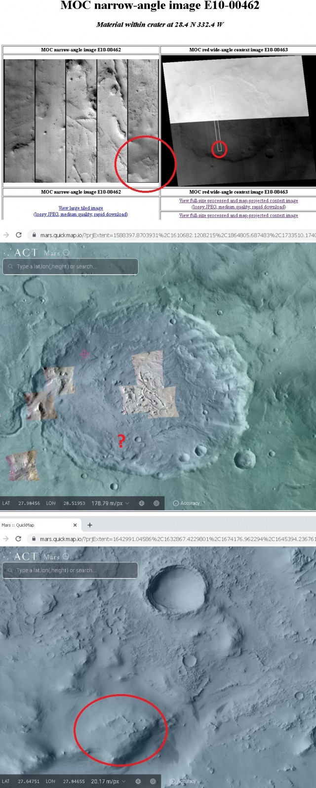Click globe projection icon beside 178.79 m/px
This screenshot has height=788, width=316.
point(142,503)
